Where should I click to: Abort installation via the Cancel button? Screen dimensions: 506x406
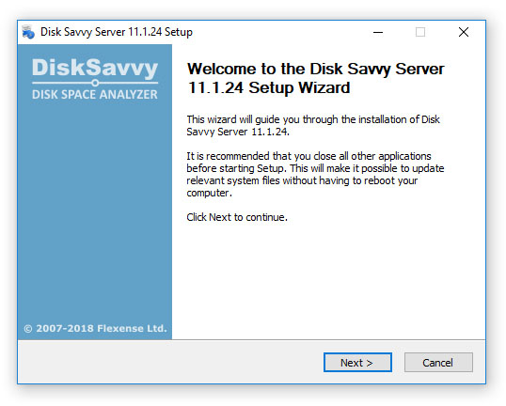tap(438, 363)
